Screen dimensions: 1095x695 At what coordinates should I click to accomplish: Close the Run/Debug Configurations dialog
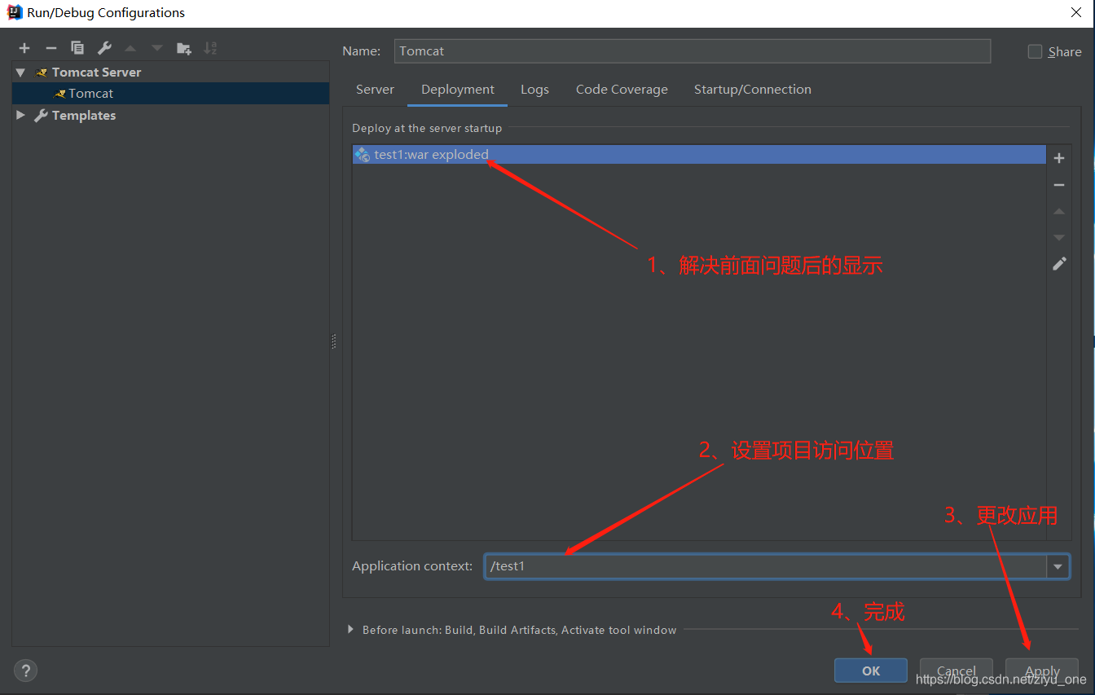click(x=1075, y=12)
